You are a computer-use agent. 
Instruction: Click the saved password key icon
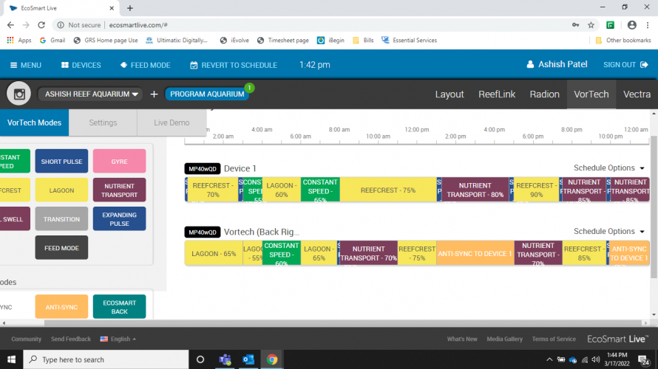[575, 25]
